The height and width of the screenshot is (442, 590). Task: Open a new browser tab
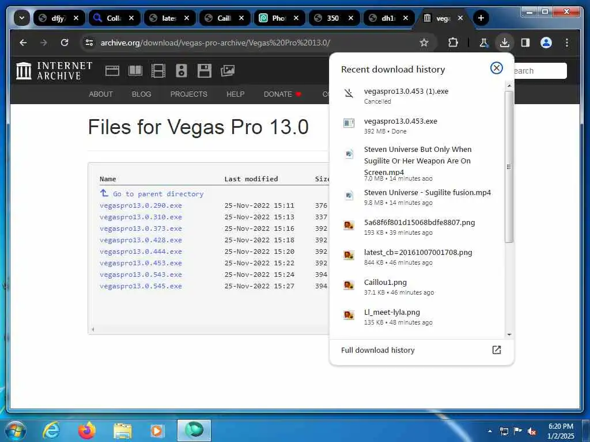tap(481, 18)
